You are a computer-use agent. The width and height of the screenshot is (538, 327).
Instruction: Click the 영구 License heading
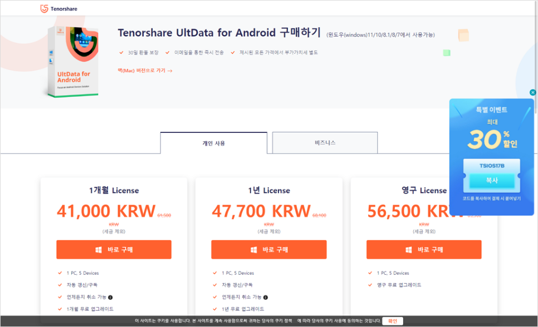(424, 190)
